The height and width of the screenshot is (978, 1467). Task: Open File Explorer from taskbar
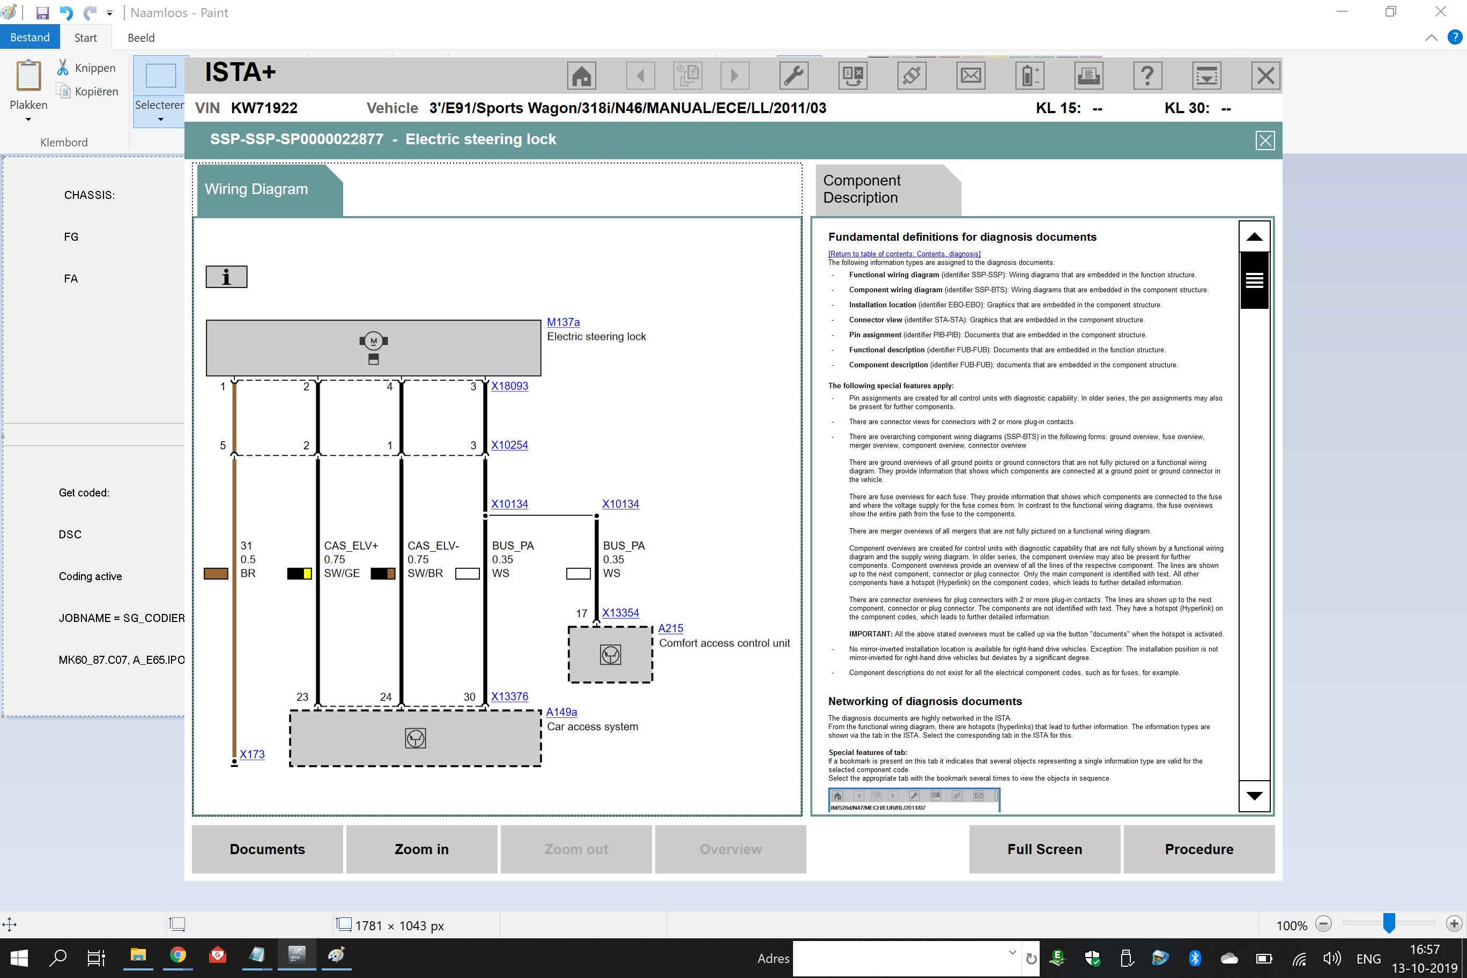(x=138, y=955)
